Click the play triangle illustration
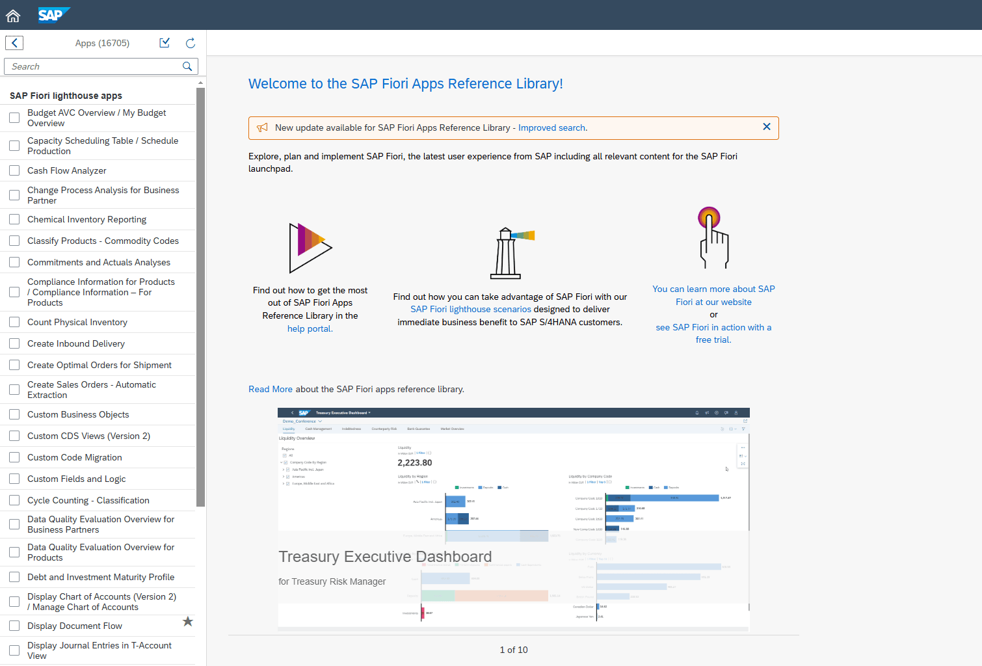The width and height of the screenshot is (982, 666). tap(310, 247)
